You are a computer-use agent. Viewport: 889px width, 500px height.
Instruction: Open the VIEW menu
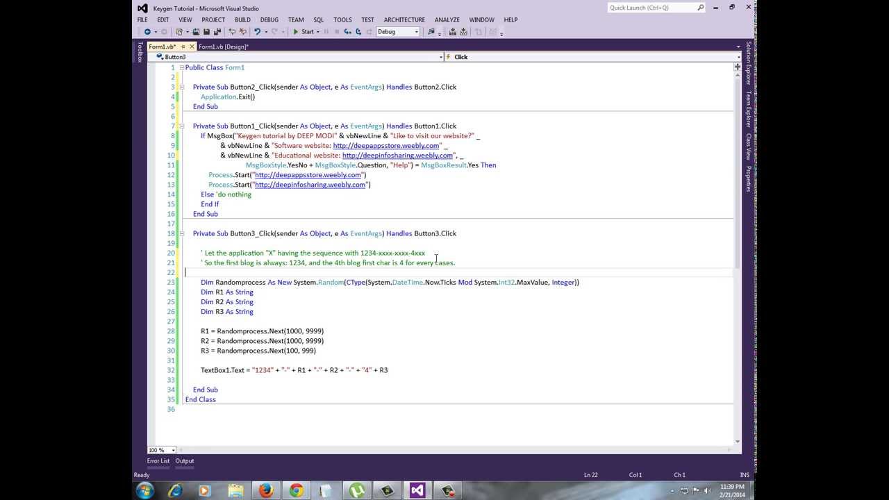point(185,20)
